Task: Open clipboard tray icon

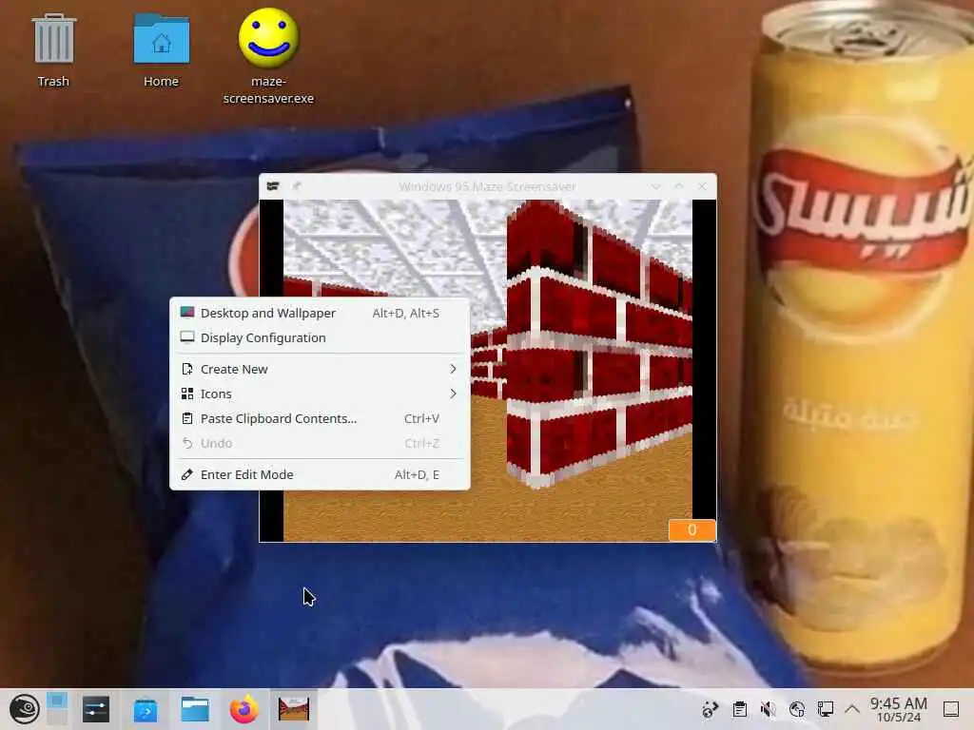Action: 739,709
